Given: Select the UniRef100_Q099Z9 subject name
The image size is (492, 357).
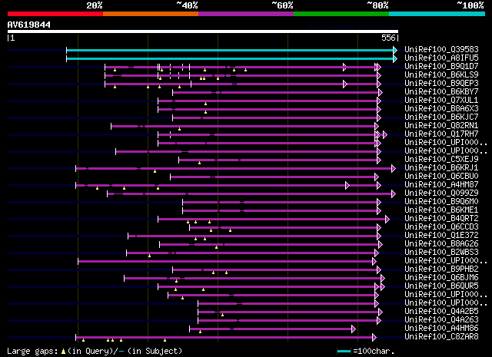Looking at the screenshot, I should pyautogui.click(x=441, y=193).
